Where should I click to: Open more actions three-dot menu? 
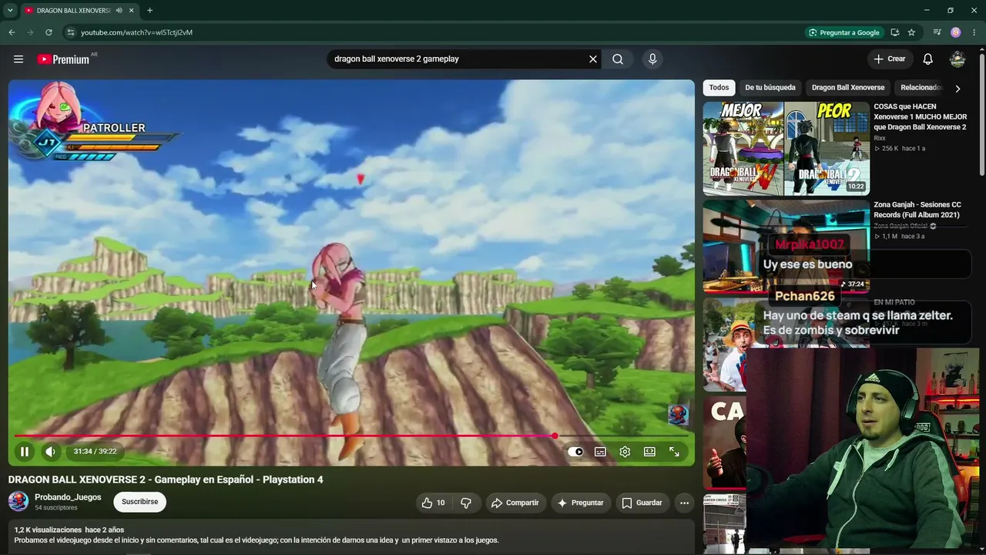pyautogui.click(x=684, y=503)
